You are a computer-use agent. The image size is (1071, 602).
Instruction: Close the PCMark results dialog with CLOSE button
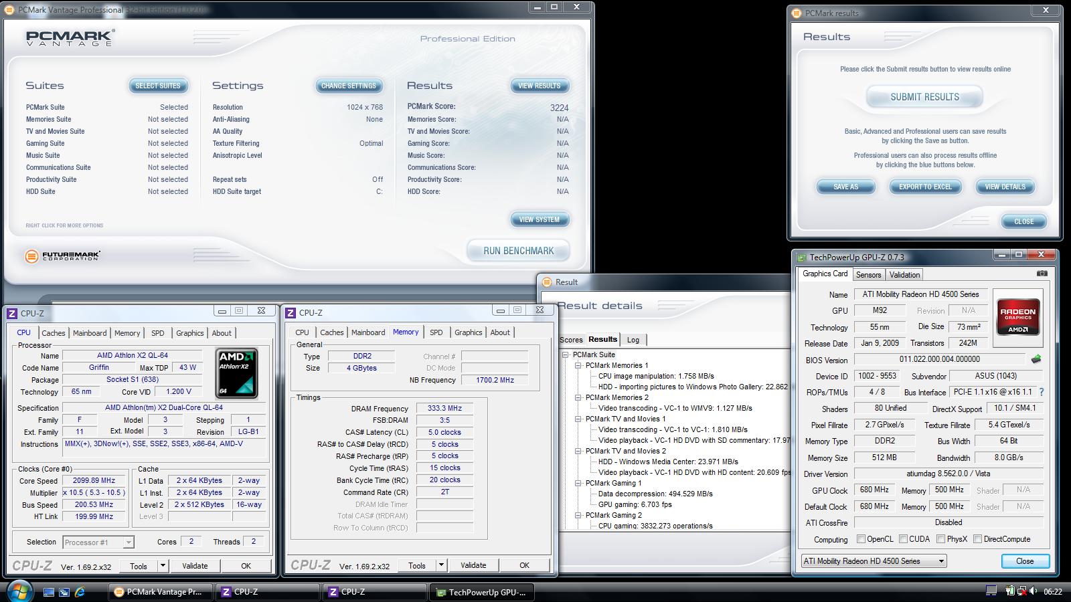pyautogui.click(x=1024, y=221)
